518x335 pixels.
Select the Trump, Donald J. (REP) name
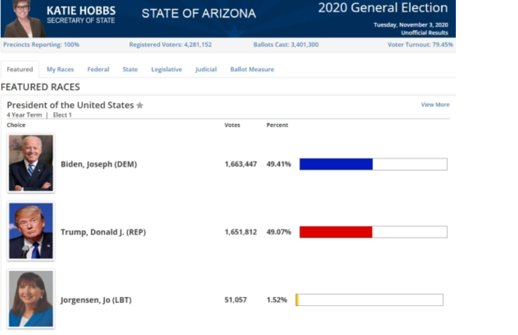point(103,233)
